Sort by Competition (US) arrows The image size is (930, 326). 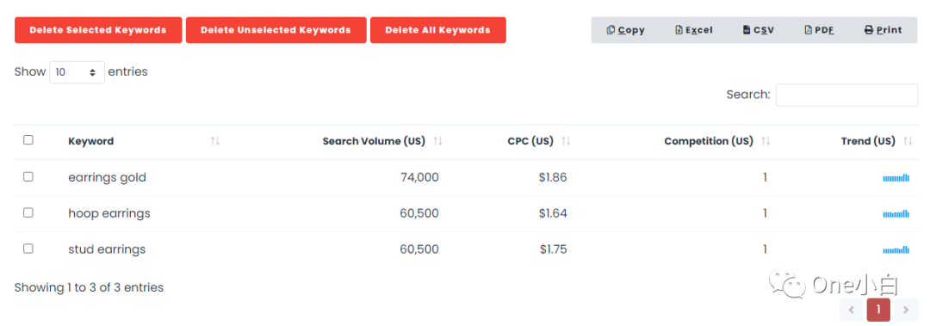766,141
